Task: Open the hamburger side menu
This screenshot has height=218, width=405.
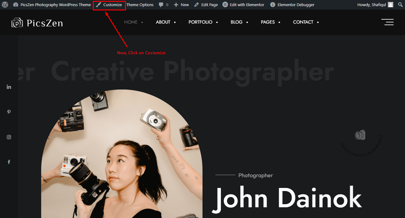Action: 387,22
